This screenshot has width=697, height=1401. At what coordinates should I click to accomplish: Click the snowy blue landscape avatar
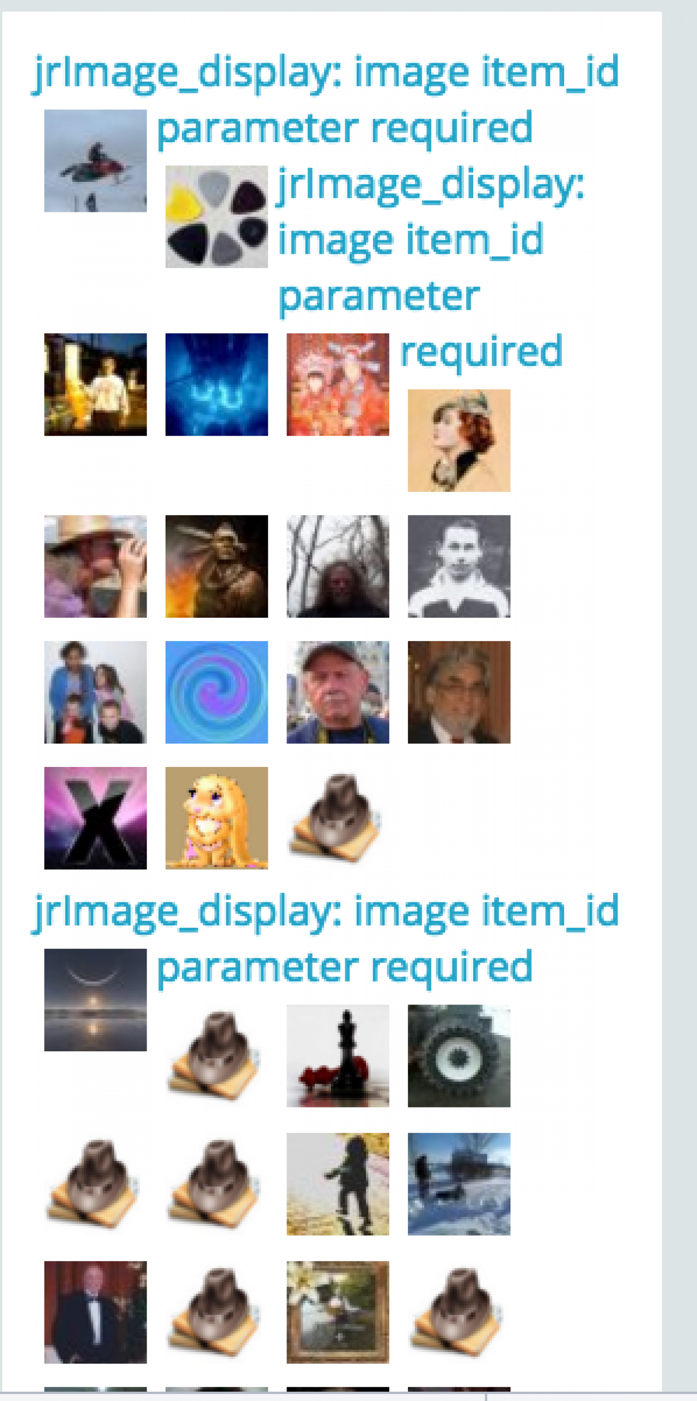tap(459, 1184)
